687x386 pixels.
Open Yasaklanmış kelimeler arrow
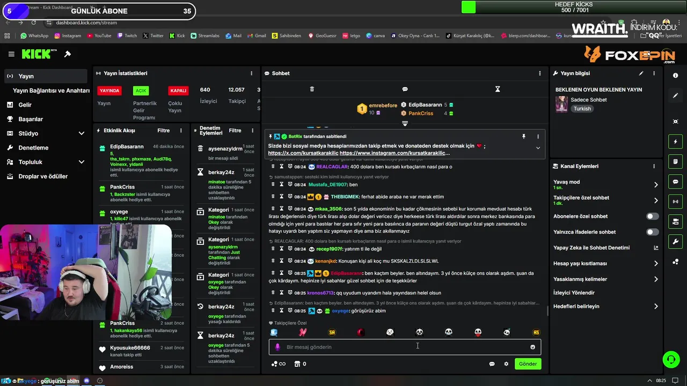tap(656, 279)
